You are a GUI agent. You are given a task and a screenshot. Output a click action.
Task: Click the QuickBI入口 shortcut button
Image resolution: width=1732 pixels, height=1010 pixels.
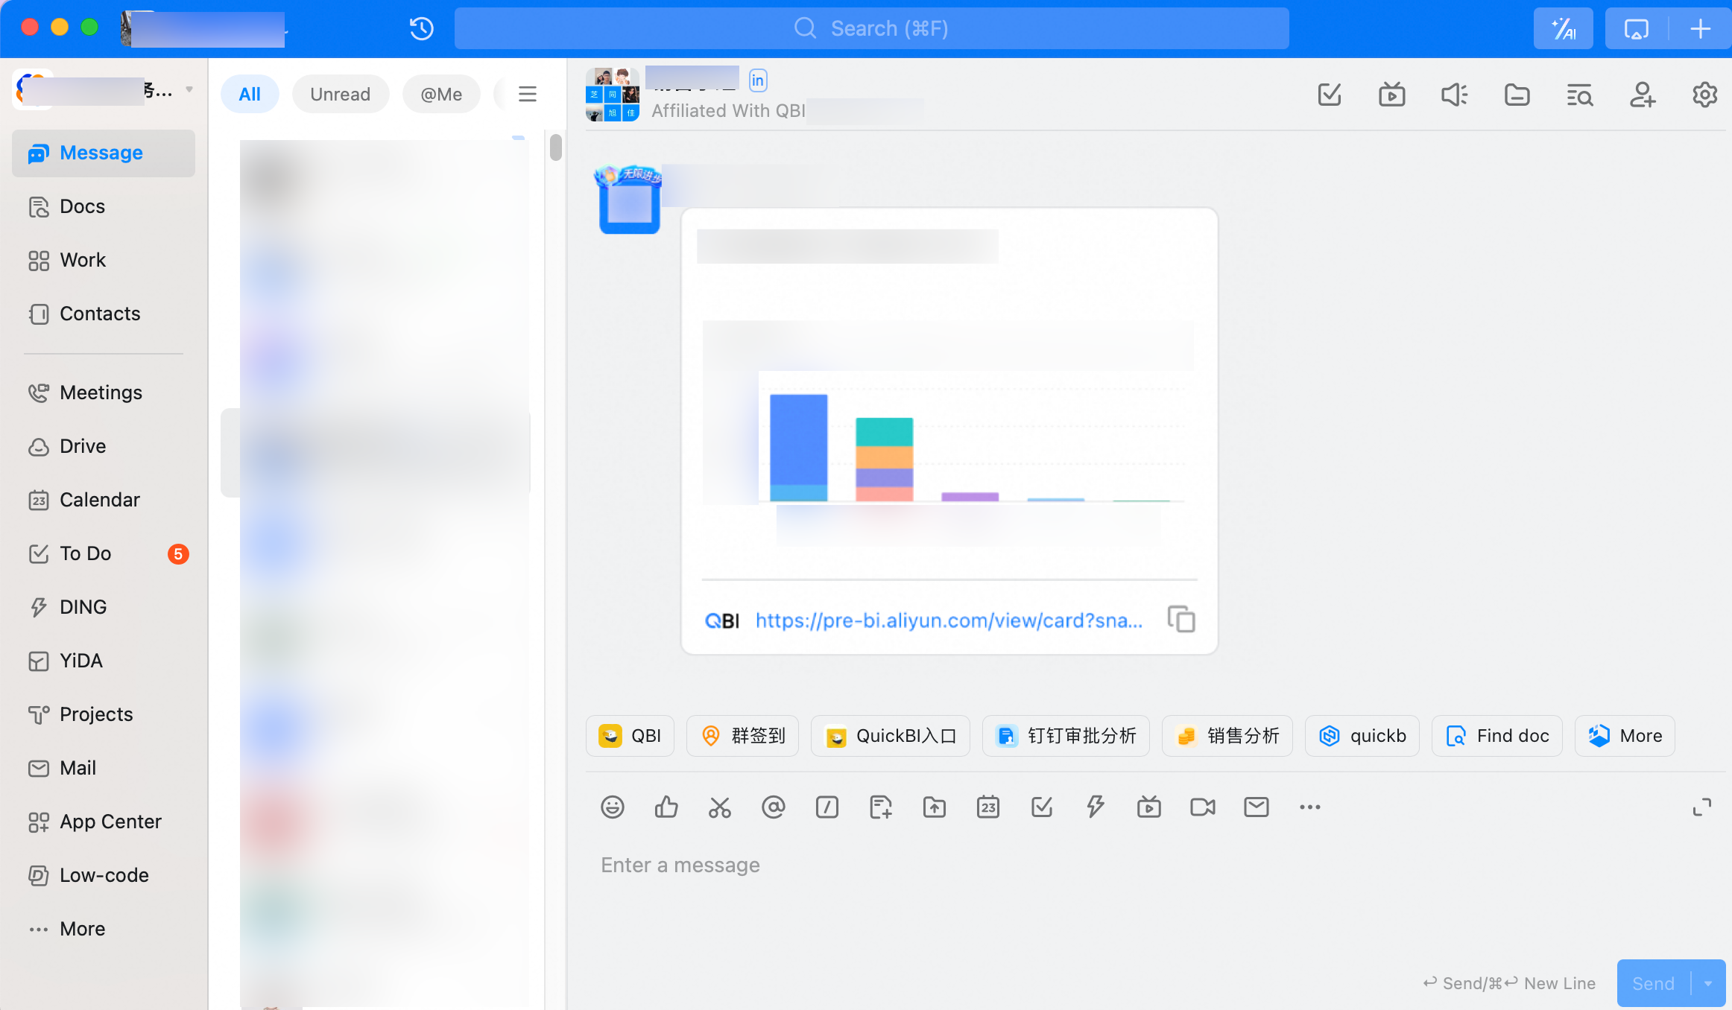pos(890,736)
